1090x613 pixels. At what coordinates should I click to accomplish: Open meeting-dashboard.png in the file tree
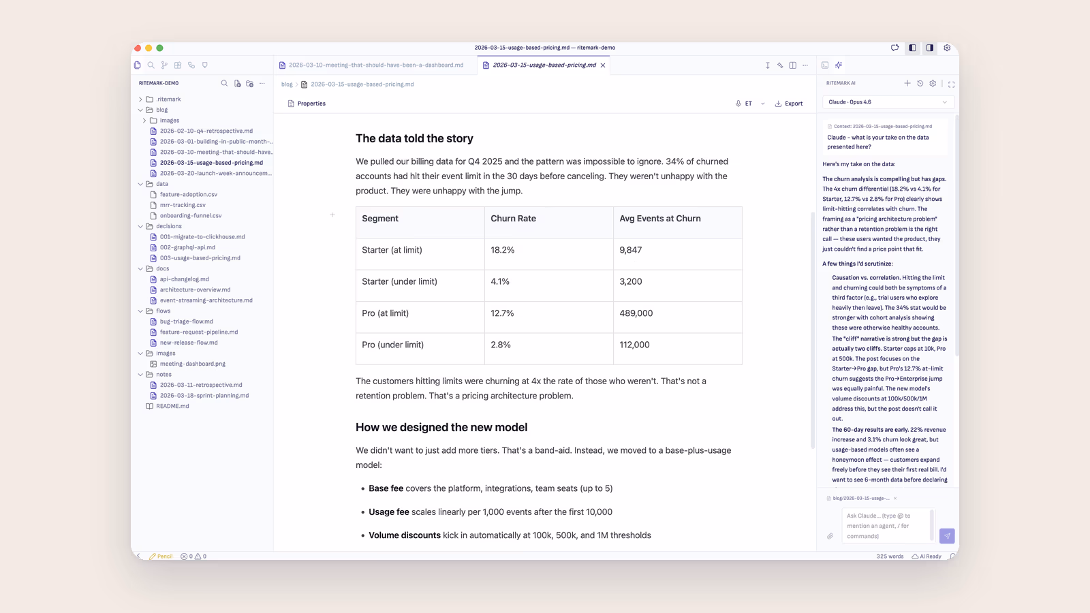193,364
